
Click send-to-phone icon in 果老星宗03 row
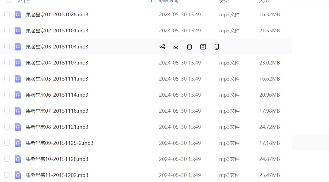pos(217,47)
